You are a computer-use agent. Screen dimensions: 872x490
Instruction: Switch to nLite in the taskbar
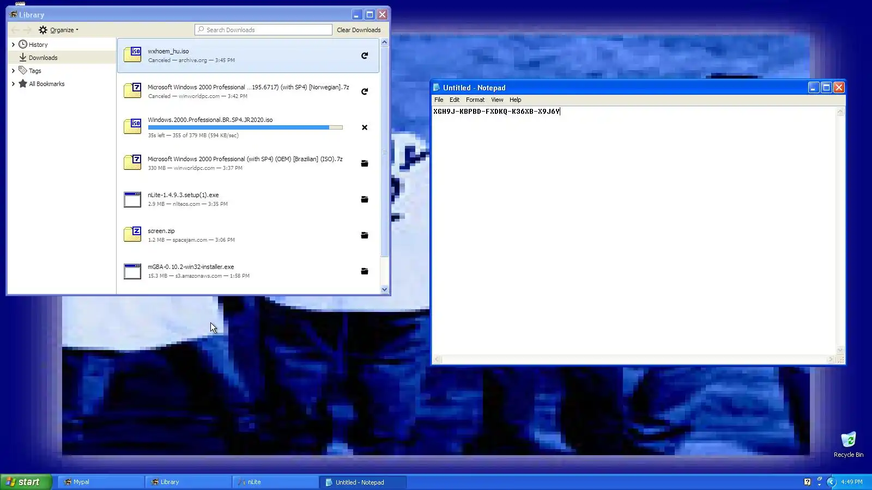pyautogui.click(x=275, y=482)
